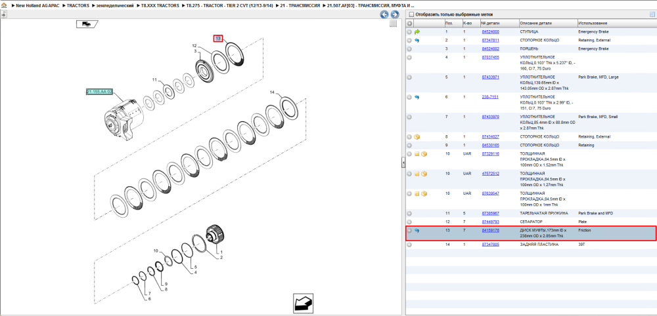The height and width of the screenshot is (316, 657).
Task: Select callout 13 on the diagram
Action: [218, 39]
